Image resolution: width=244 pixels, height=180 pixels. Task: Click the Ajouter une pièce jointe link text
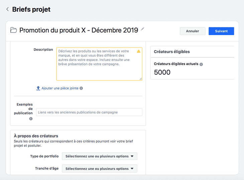[x=60, y=88]
